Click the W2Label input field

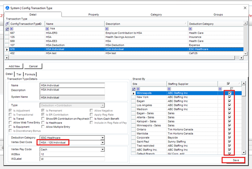(x=72, y=159)
